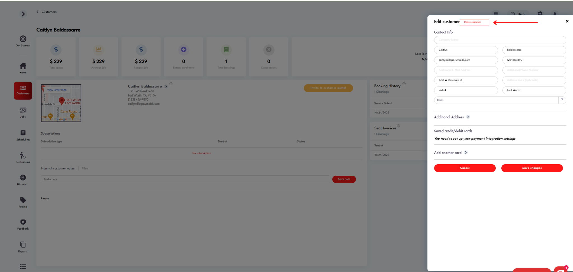Open the Customers sidebar section
573x272 pixels.
pyautogui.click(x=23, y=90)
